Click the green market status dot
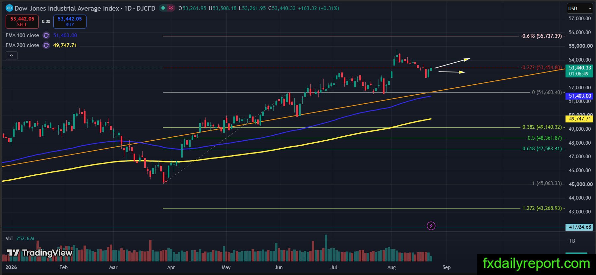Screen dimensions: 596x275 (163, 8)
